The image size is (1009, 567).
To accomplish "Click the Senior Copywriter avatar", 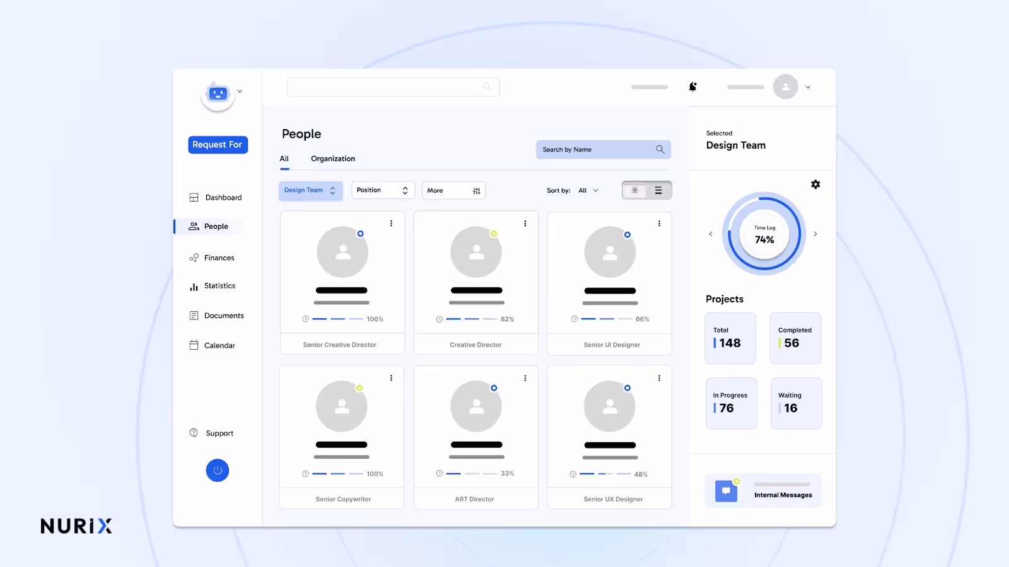I will pos(342,406).
